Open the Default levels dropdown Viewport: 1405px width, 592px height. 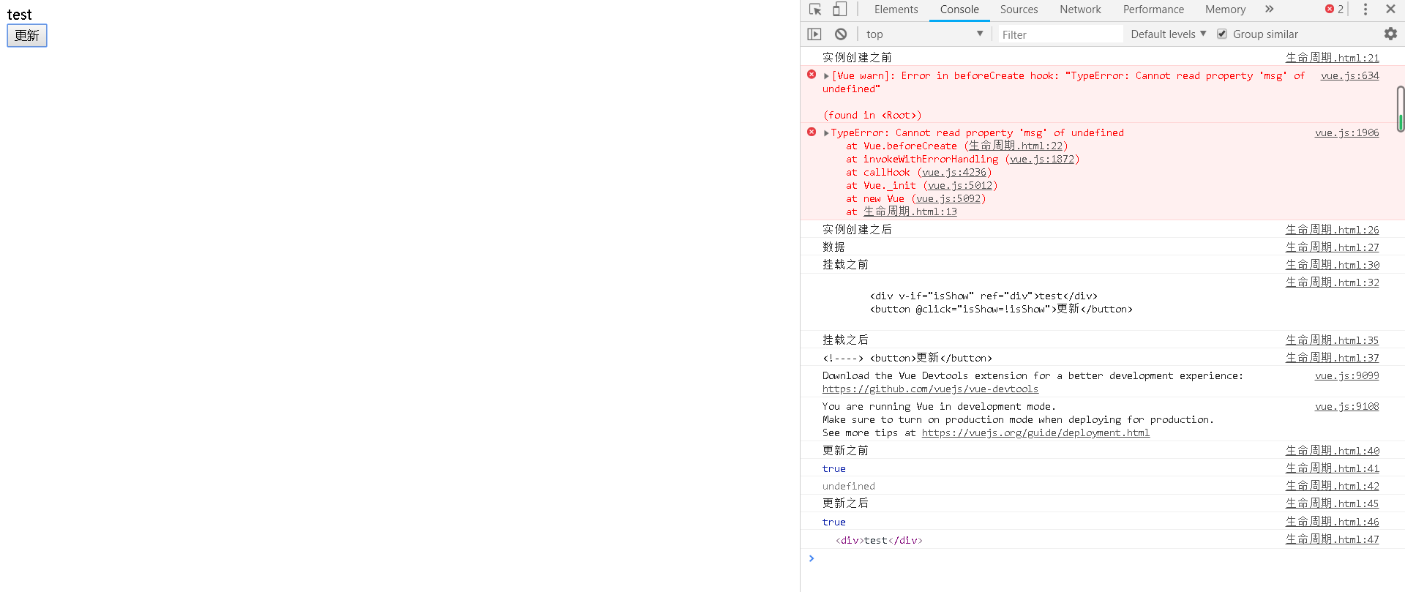(x=1168, y=34)
